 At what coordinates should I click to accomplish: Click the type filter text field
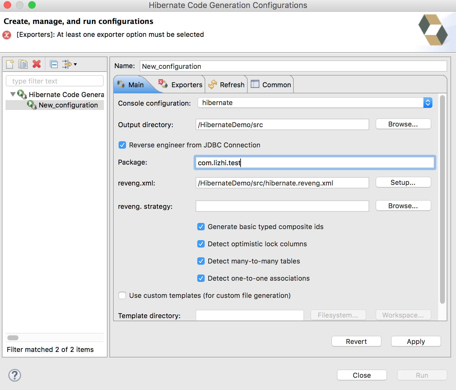pos(55,81)
